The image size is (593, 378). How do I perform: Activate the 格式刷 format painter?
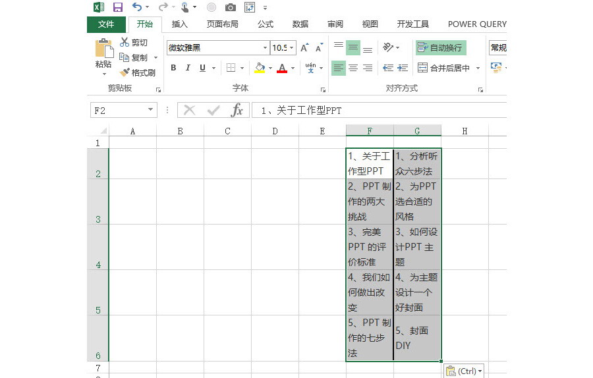pos(137,72)
